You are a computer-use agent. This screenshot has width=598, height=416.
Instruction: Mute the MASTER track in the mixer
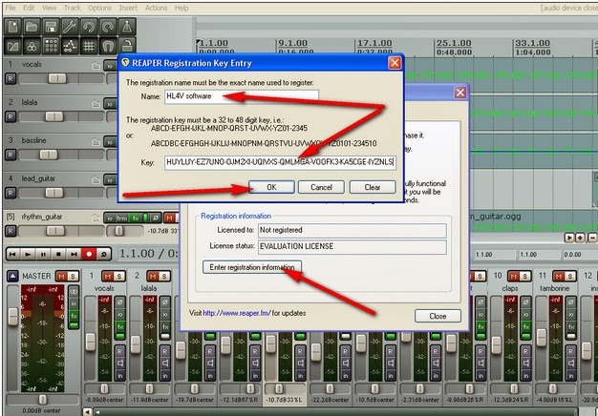click(61, 276)
